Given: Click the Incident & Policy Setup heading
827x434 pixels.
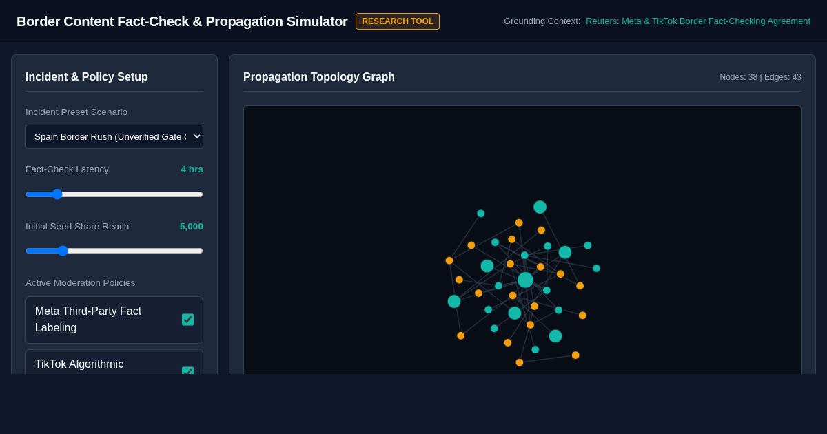Looking at the screenshot, I should (87, 77).
